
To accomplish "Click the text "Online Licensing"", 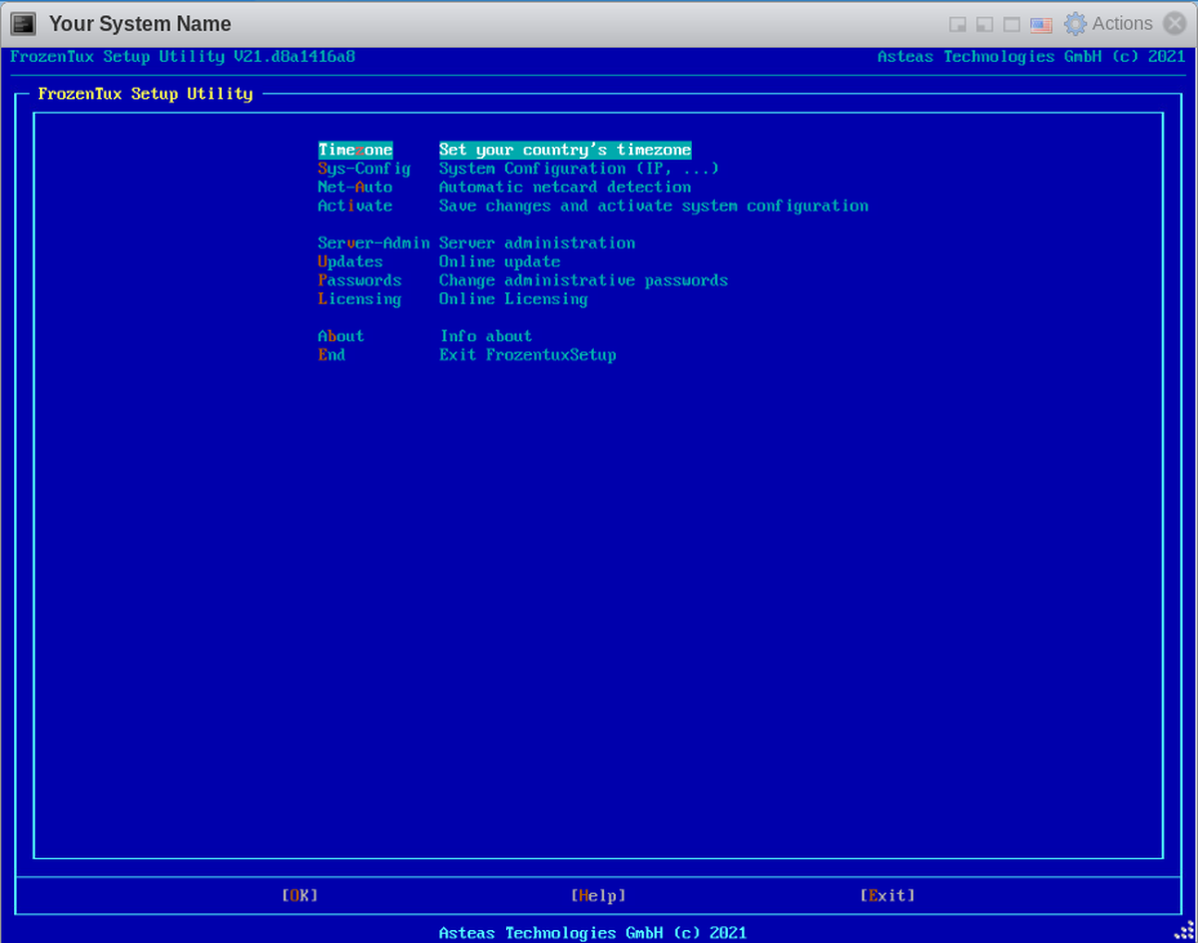I will tap(514, 298).
